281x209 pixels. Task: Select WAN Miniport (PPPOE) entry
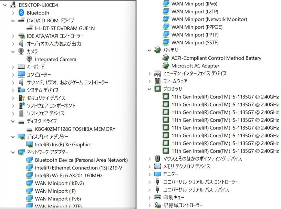197,27
